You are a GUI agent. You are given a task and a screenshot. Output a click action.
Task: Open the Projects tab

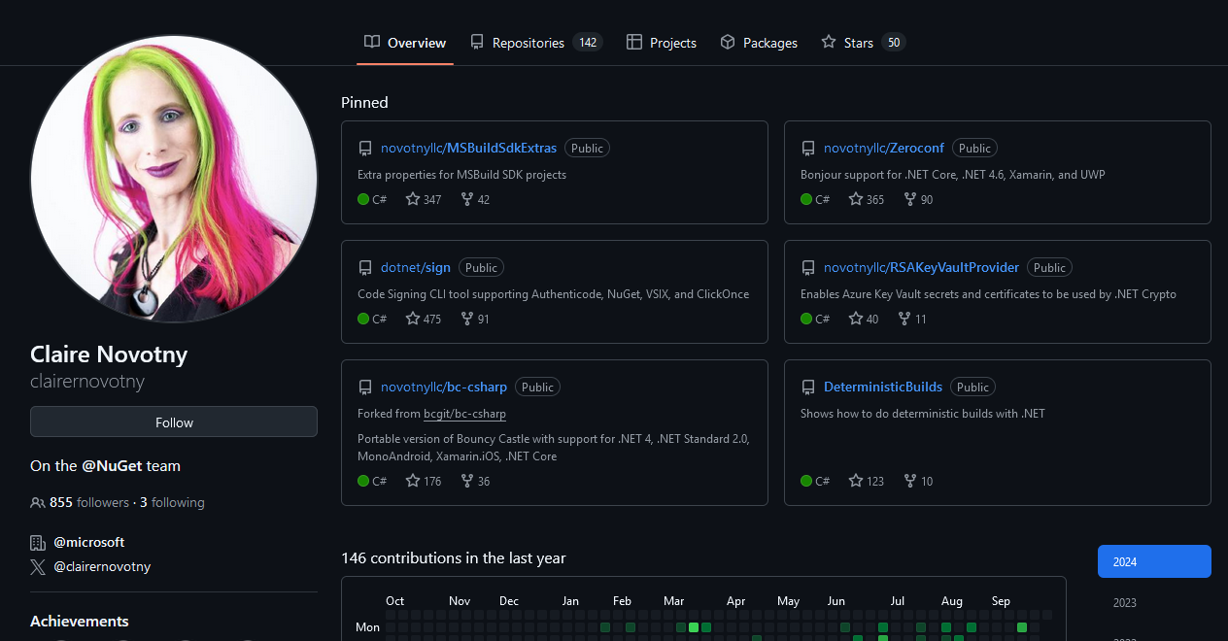tap(661, 43)
